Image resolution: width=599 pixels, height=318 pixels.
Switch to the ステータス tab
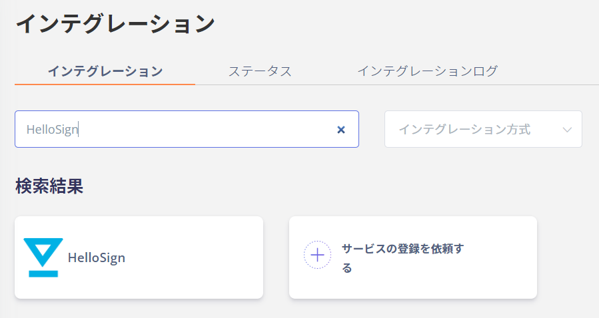tap(260, 71)
